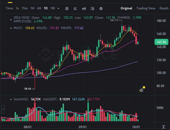The height and width of the screenshot is (130, 170).
Task: Select the 1W time interval
Action: click(52, 8)
